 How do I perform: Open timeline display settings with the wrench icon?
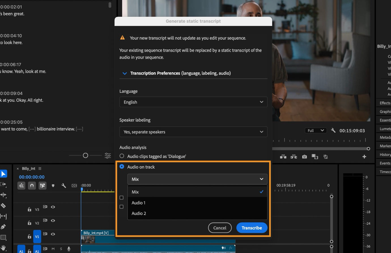point(64,185)
